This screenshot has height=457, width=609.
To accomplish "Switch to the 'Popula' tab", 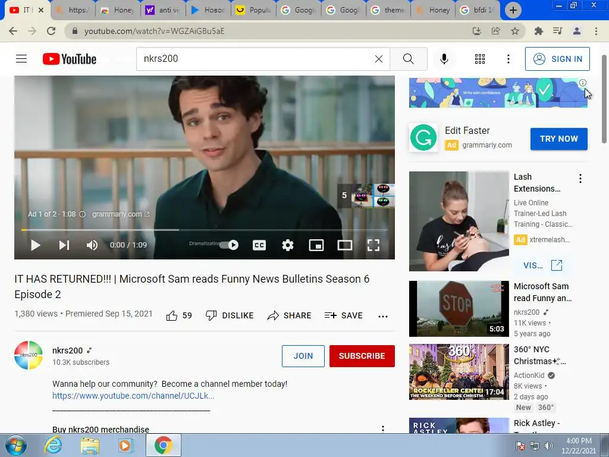I will [x=253, y=10].
